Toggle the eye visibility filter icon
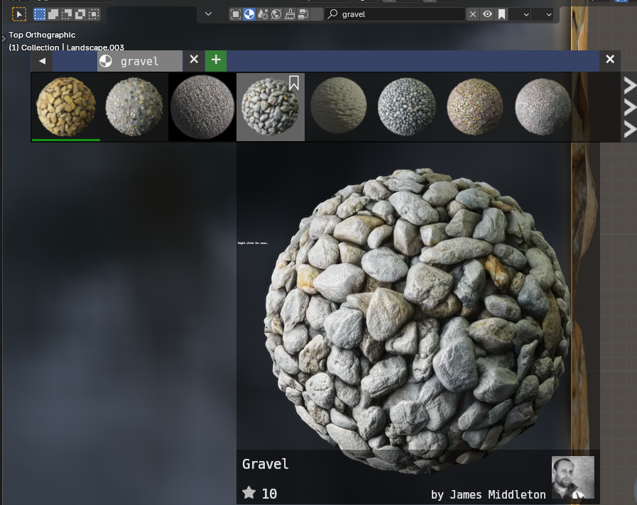Screen dimensions: 637x505 click(x=488, y=14)
